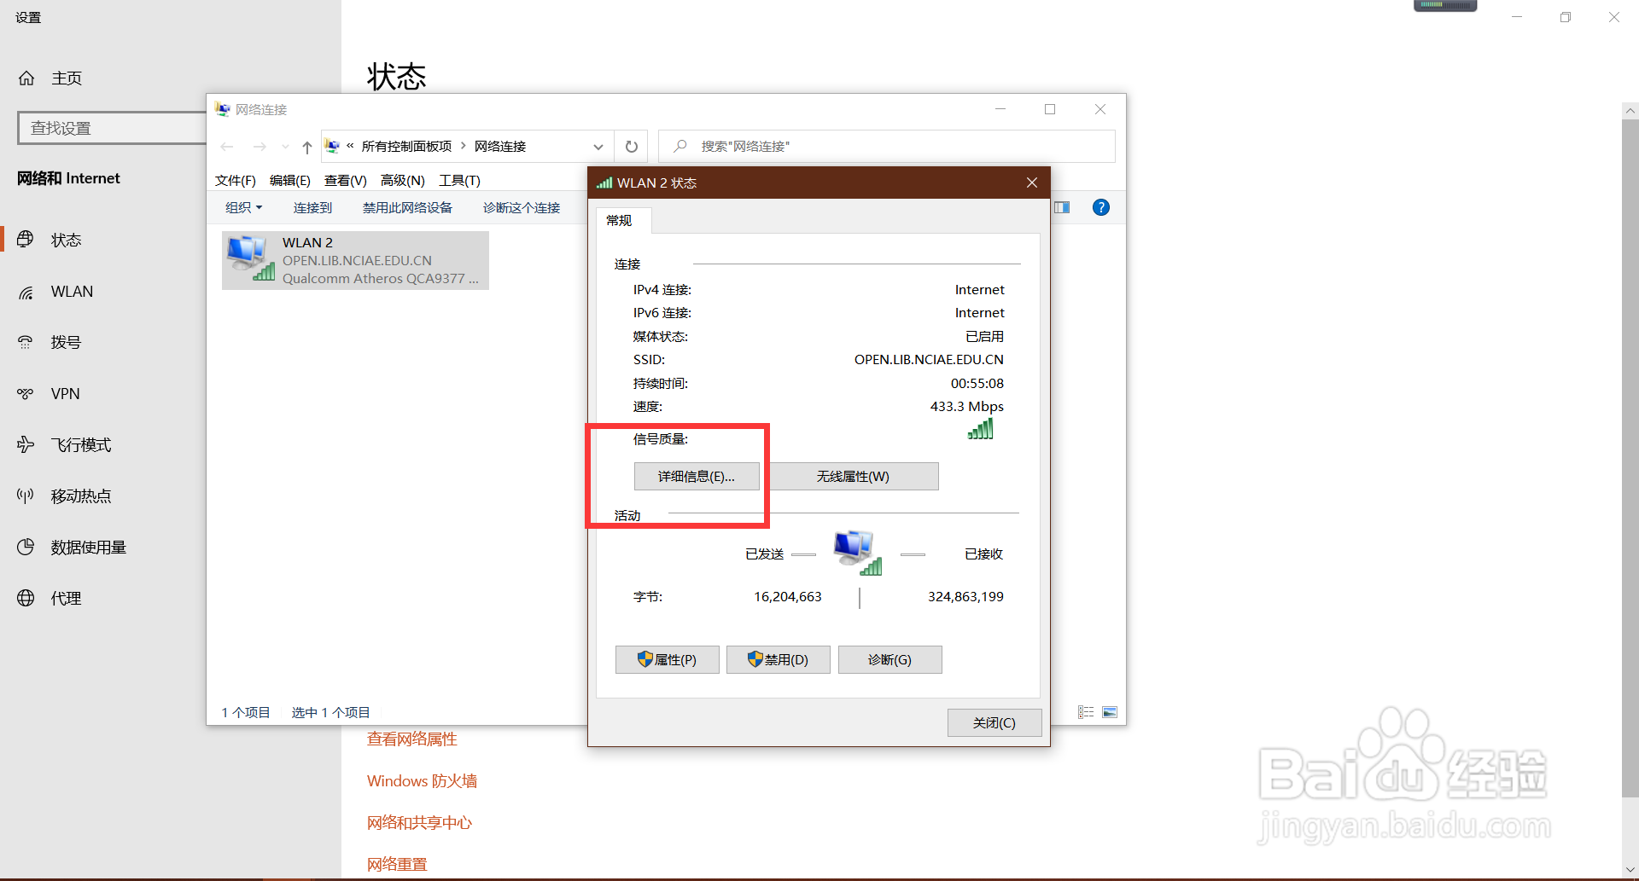
Task: Click the 324,863,199 received bytes value
Action: [965, 596]
